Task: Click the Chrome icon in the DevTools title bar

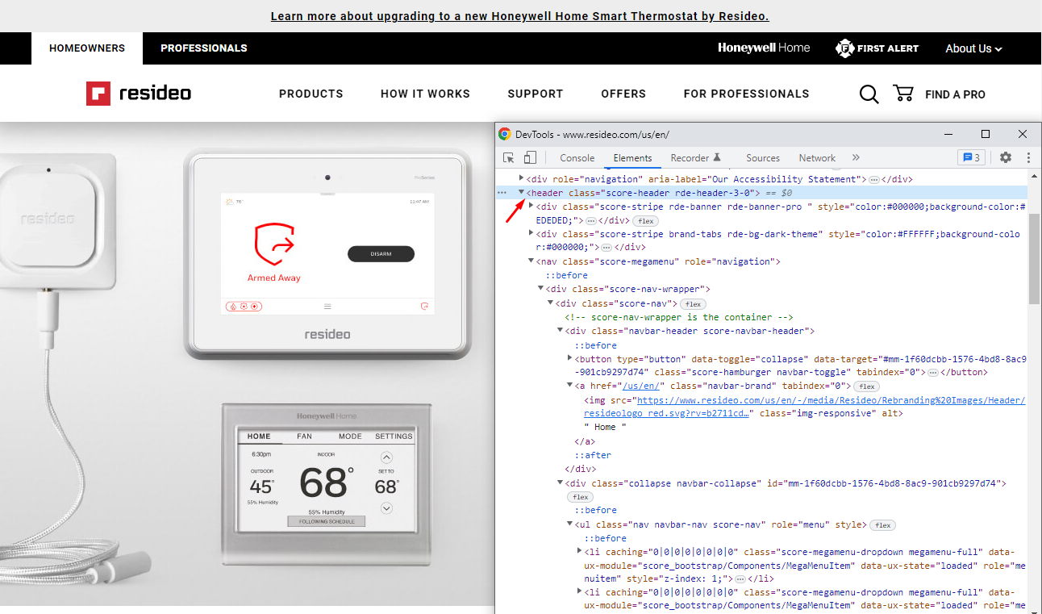Action: [504, 134]
